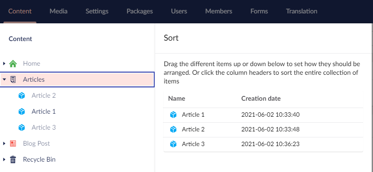Click the Sort dialog title
373x172 pixels.
pyautogui.click(x=171, y=38)
